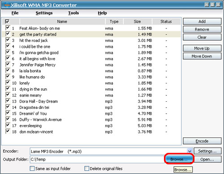Click Move Up button
Viewport: 224px width, 174px height.
click(202, 48)
